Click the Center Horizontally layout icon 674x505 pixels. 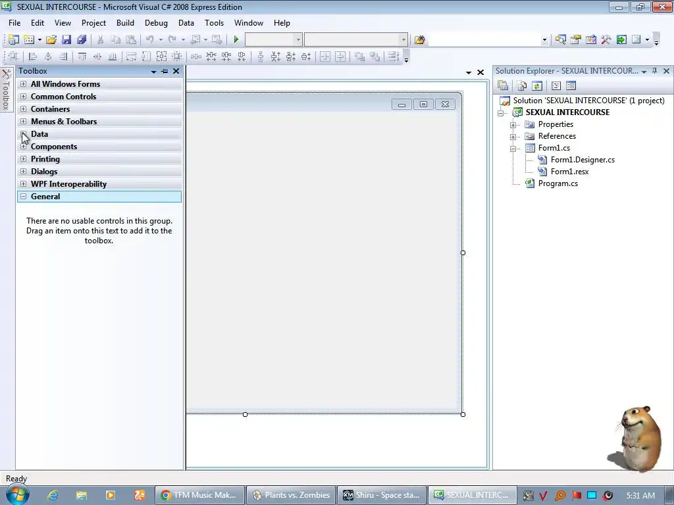tap(325, 57)
